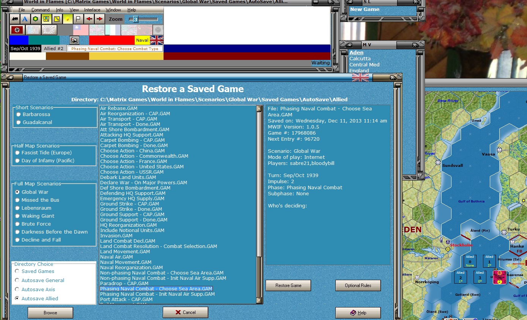Screen dimensions: 527x320
Task: Click the tank unit toolbar icon
Action: [15, 19]
